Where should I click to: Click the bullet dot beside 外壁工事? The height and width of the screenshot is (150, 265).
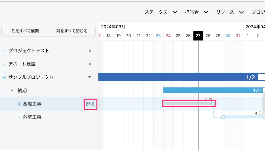tap(20, 117)
